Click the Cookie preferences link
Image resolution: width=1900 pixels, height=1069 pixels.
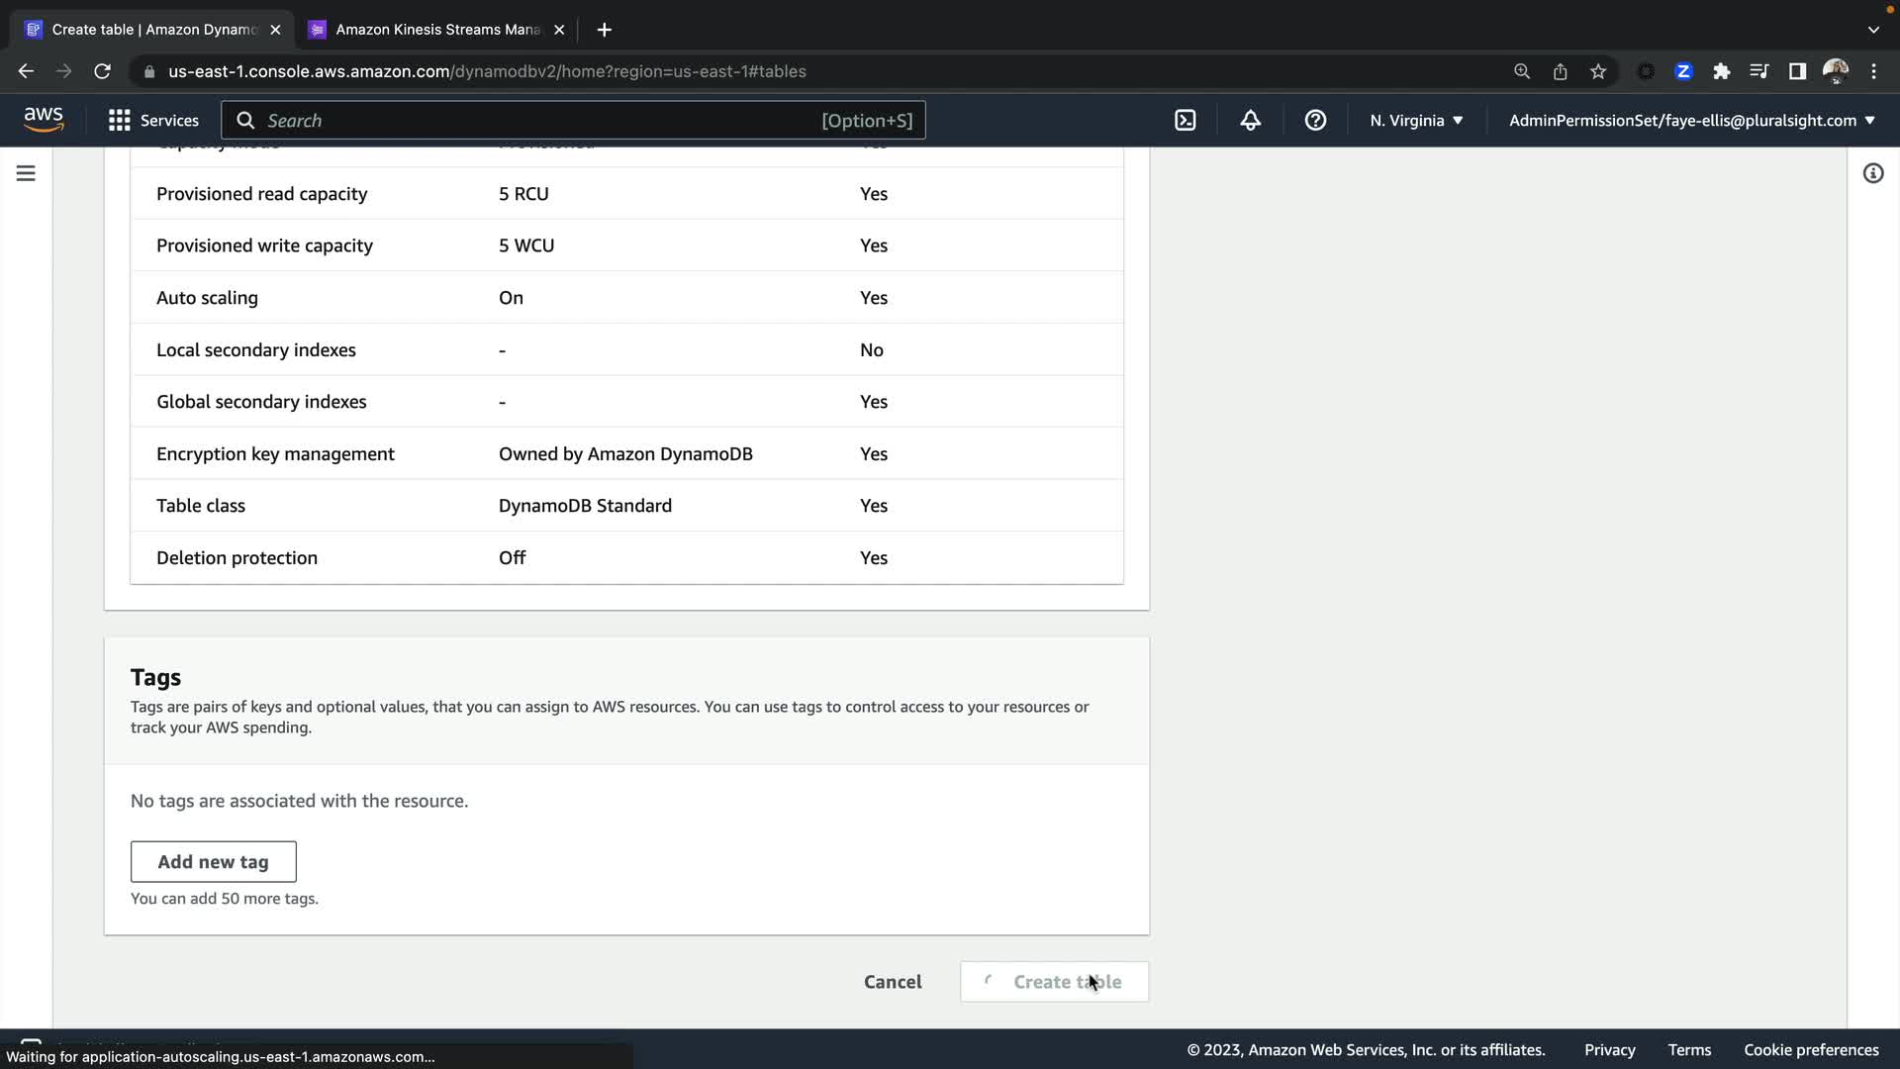click(1810, 1049)
